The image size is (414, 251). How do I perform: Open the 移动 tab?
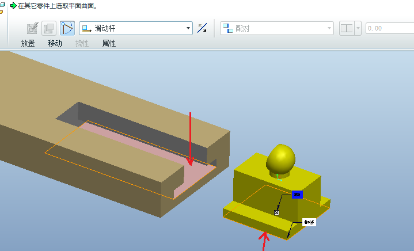click(x=55, y=43)
